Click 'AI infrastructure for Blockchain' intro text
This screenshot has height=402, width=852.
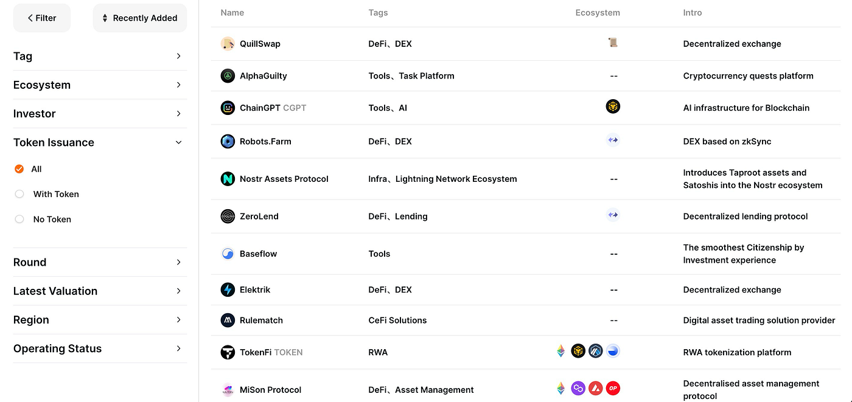pos(746,108)
